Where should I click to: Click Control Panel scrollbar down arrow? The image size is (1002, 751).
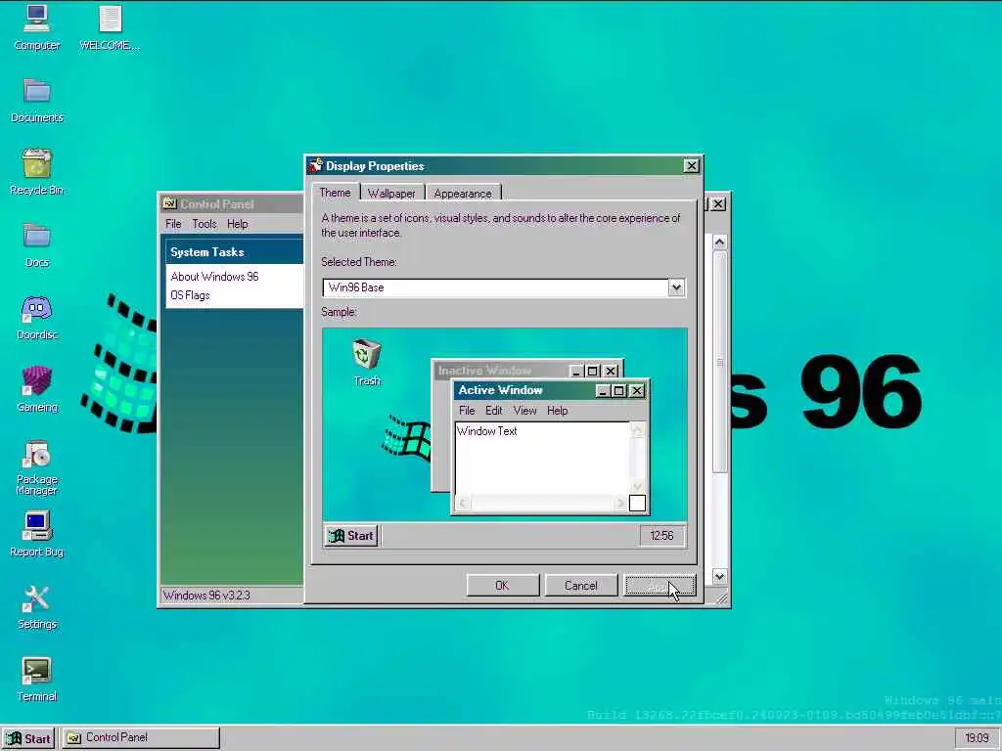tap(719, 577)
